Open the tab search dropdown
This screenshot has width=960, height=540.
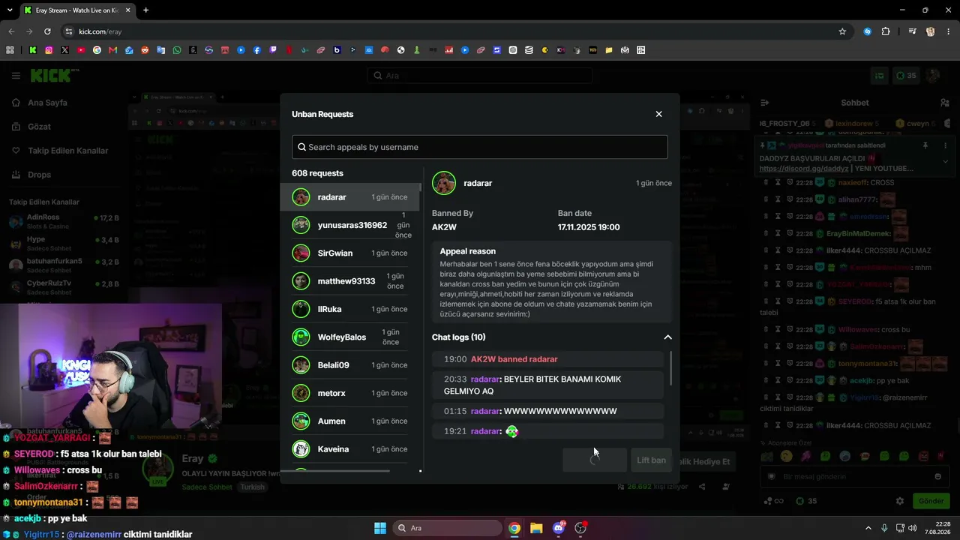[9, 10]
